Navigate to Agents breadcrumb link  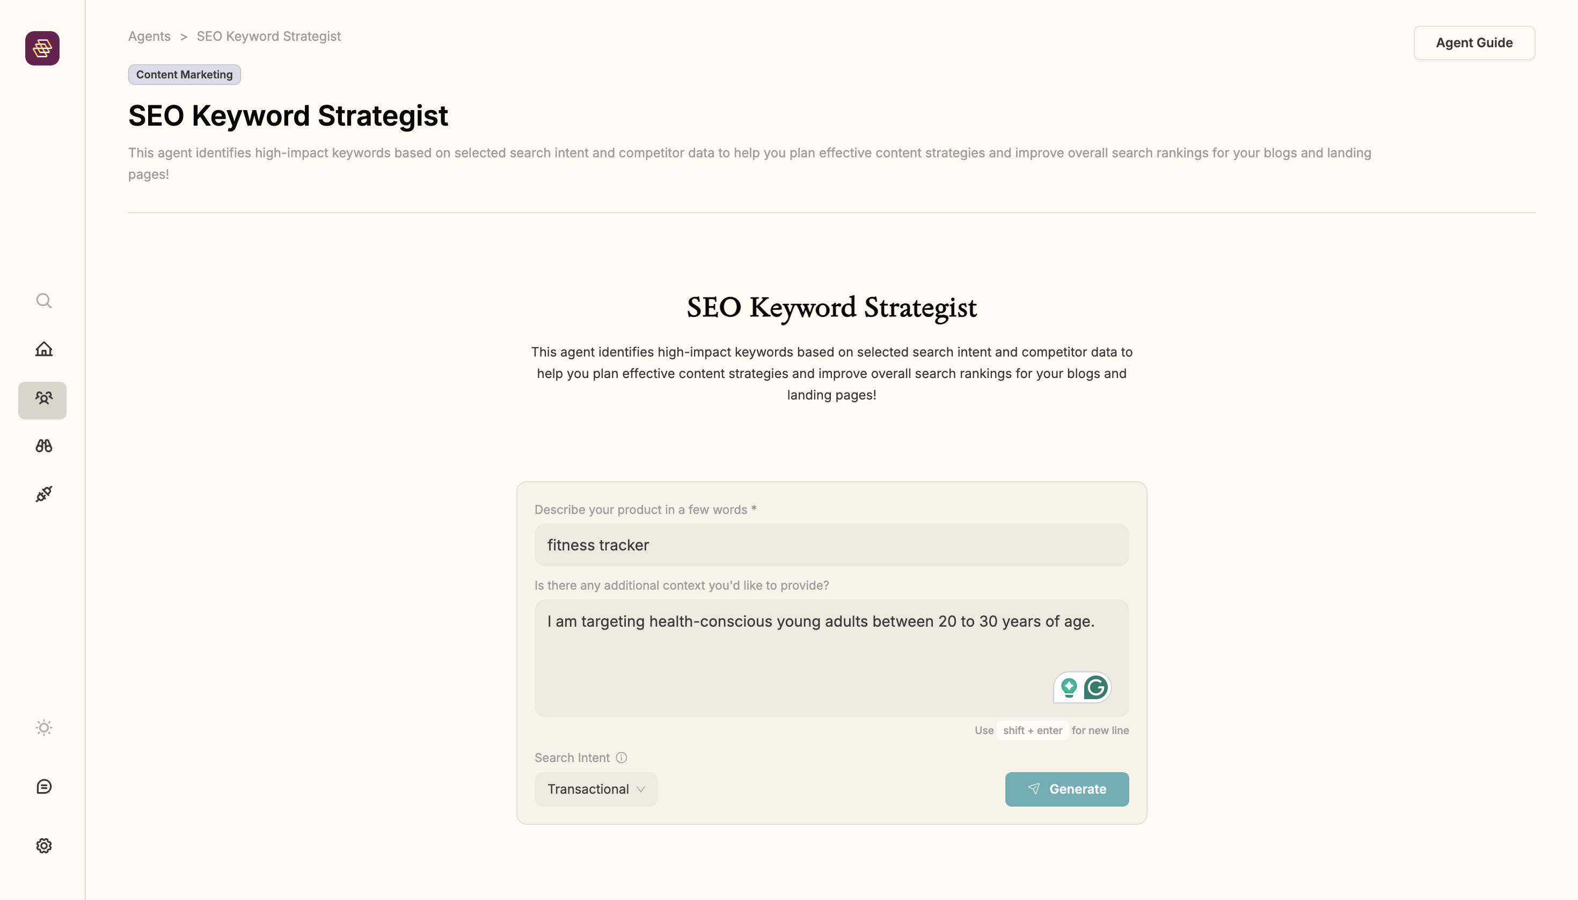[149, 37]
